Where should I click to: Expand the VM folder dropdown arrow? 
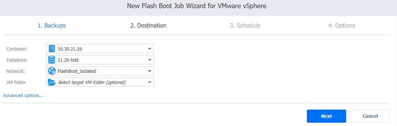point(149,82)
